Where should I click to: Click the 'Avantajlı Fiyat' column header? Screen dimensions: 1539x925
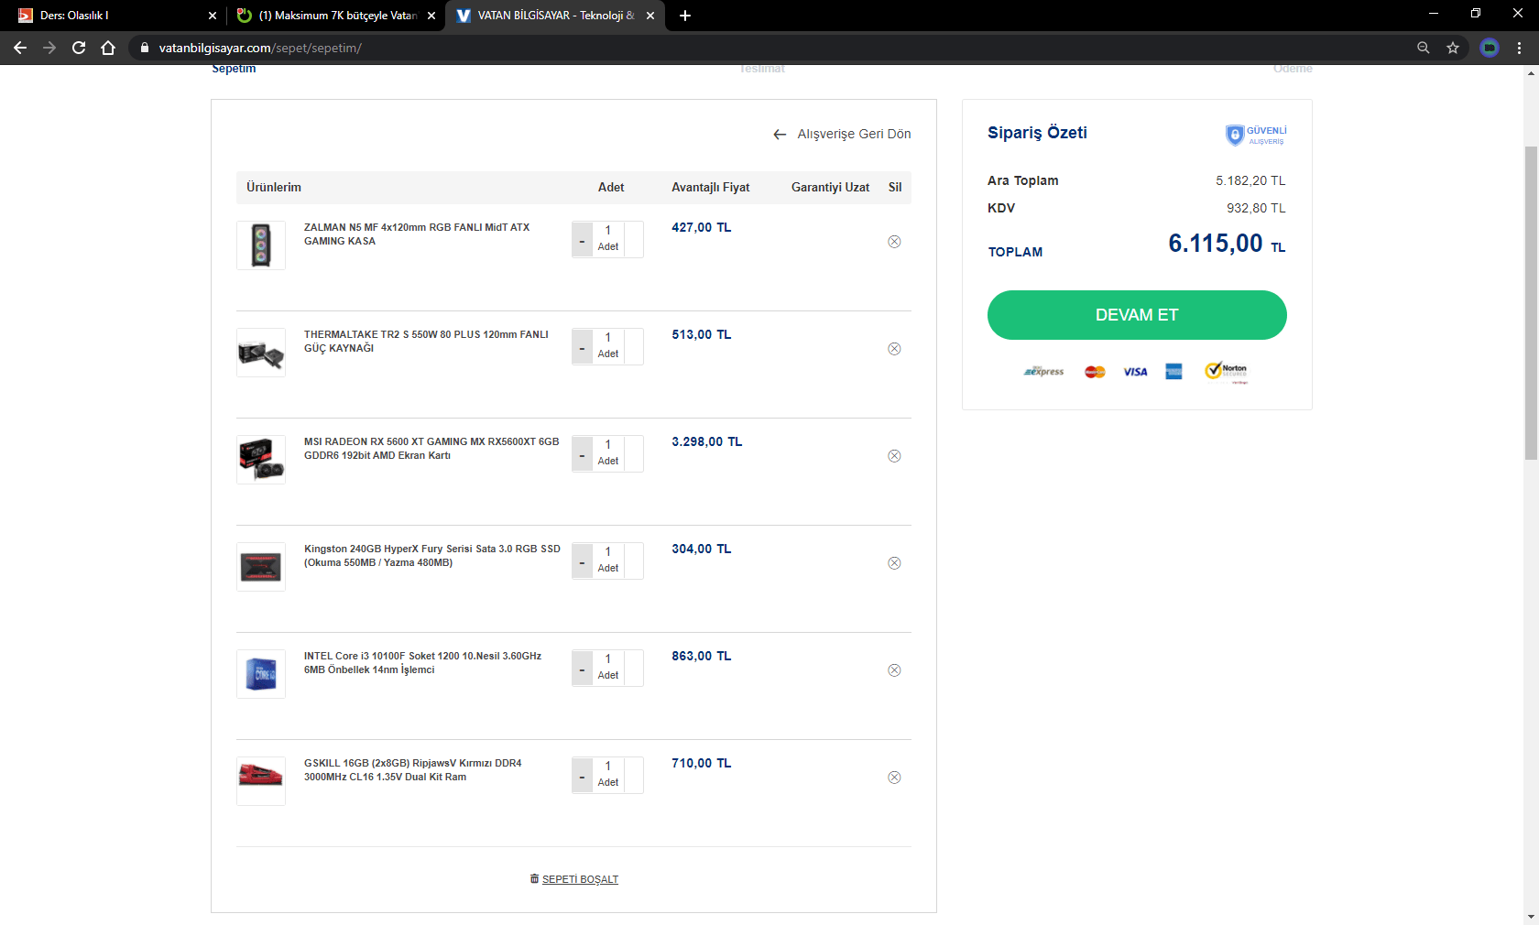pyautogui.click(x=711, y=187)
